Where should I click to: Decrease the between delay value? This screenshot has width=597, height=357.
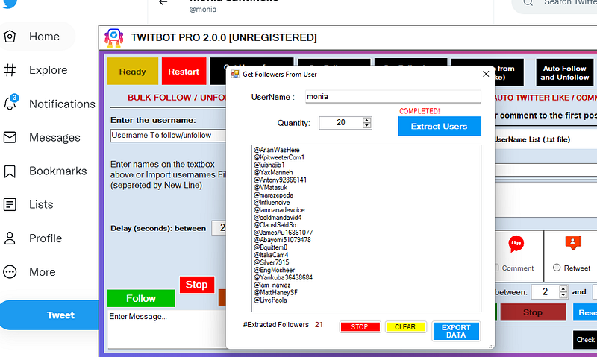563,294
